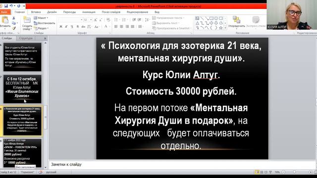
Task: Save the presentation from the quick access toolbar
Action: [6, 6]
